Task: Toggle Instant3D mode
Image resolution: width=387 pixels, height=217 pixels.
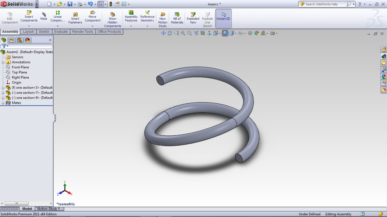Action: click(224, 18)
